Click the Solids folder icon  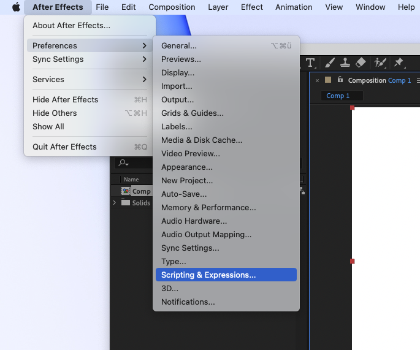point(126,203)
